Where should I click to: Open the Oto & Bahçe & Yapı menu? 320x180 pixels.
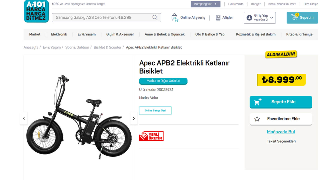click(210, 34)
